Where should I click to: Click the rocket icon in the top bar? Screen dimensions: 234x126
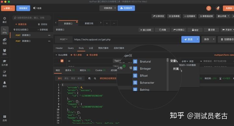pyautogui.click(x=218, y=8)
